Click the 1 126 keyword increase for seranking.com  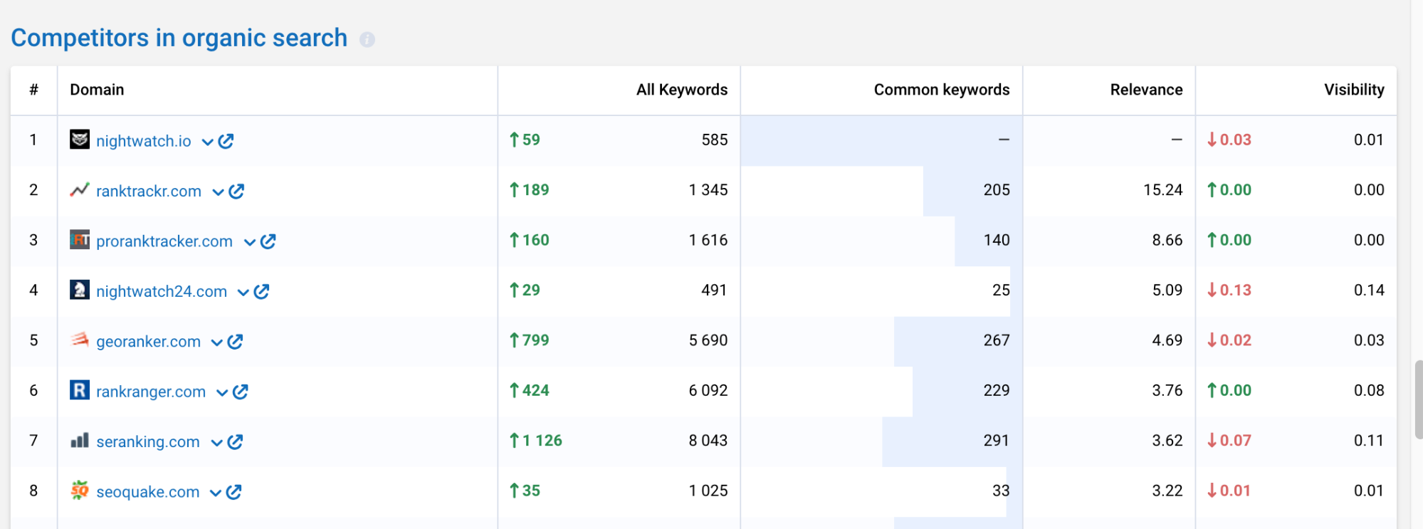pos(536,441)
